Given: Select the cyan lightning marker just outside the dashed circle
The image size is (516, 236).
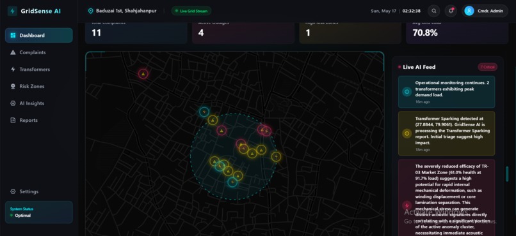Looking at the screenshot, I should 204,112.
